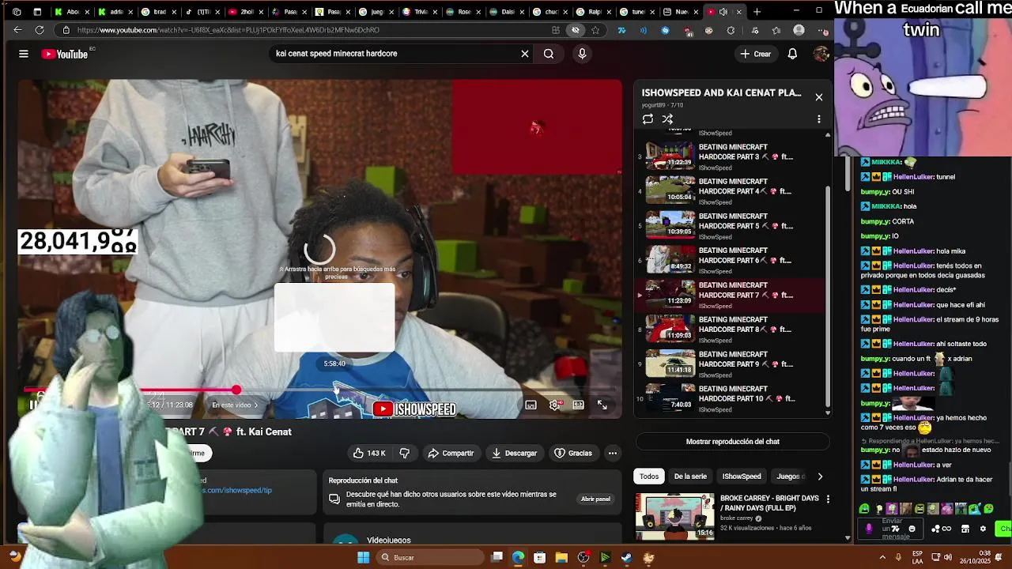
Task: Go to the YouTube home logo
Action: point(65,54)
